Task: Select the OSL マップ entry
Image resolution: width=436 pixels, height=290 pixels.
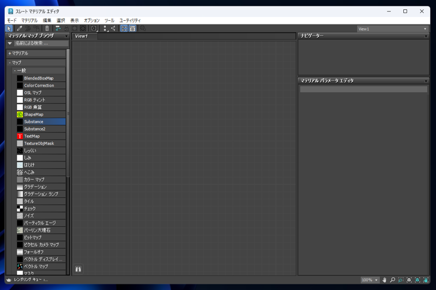Action: pos(41,93)
